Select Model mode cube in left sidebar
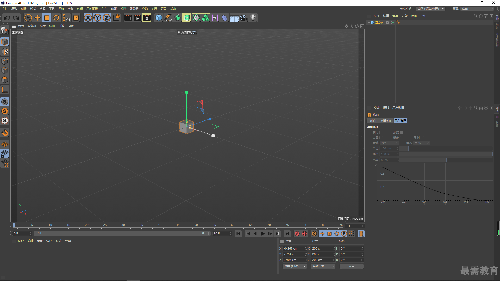 pyautogui.click(x=5, y=42)
